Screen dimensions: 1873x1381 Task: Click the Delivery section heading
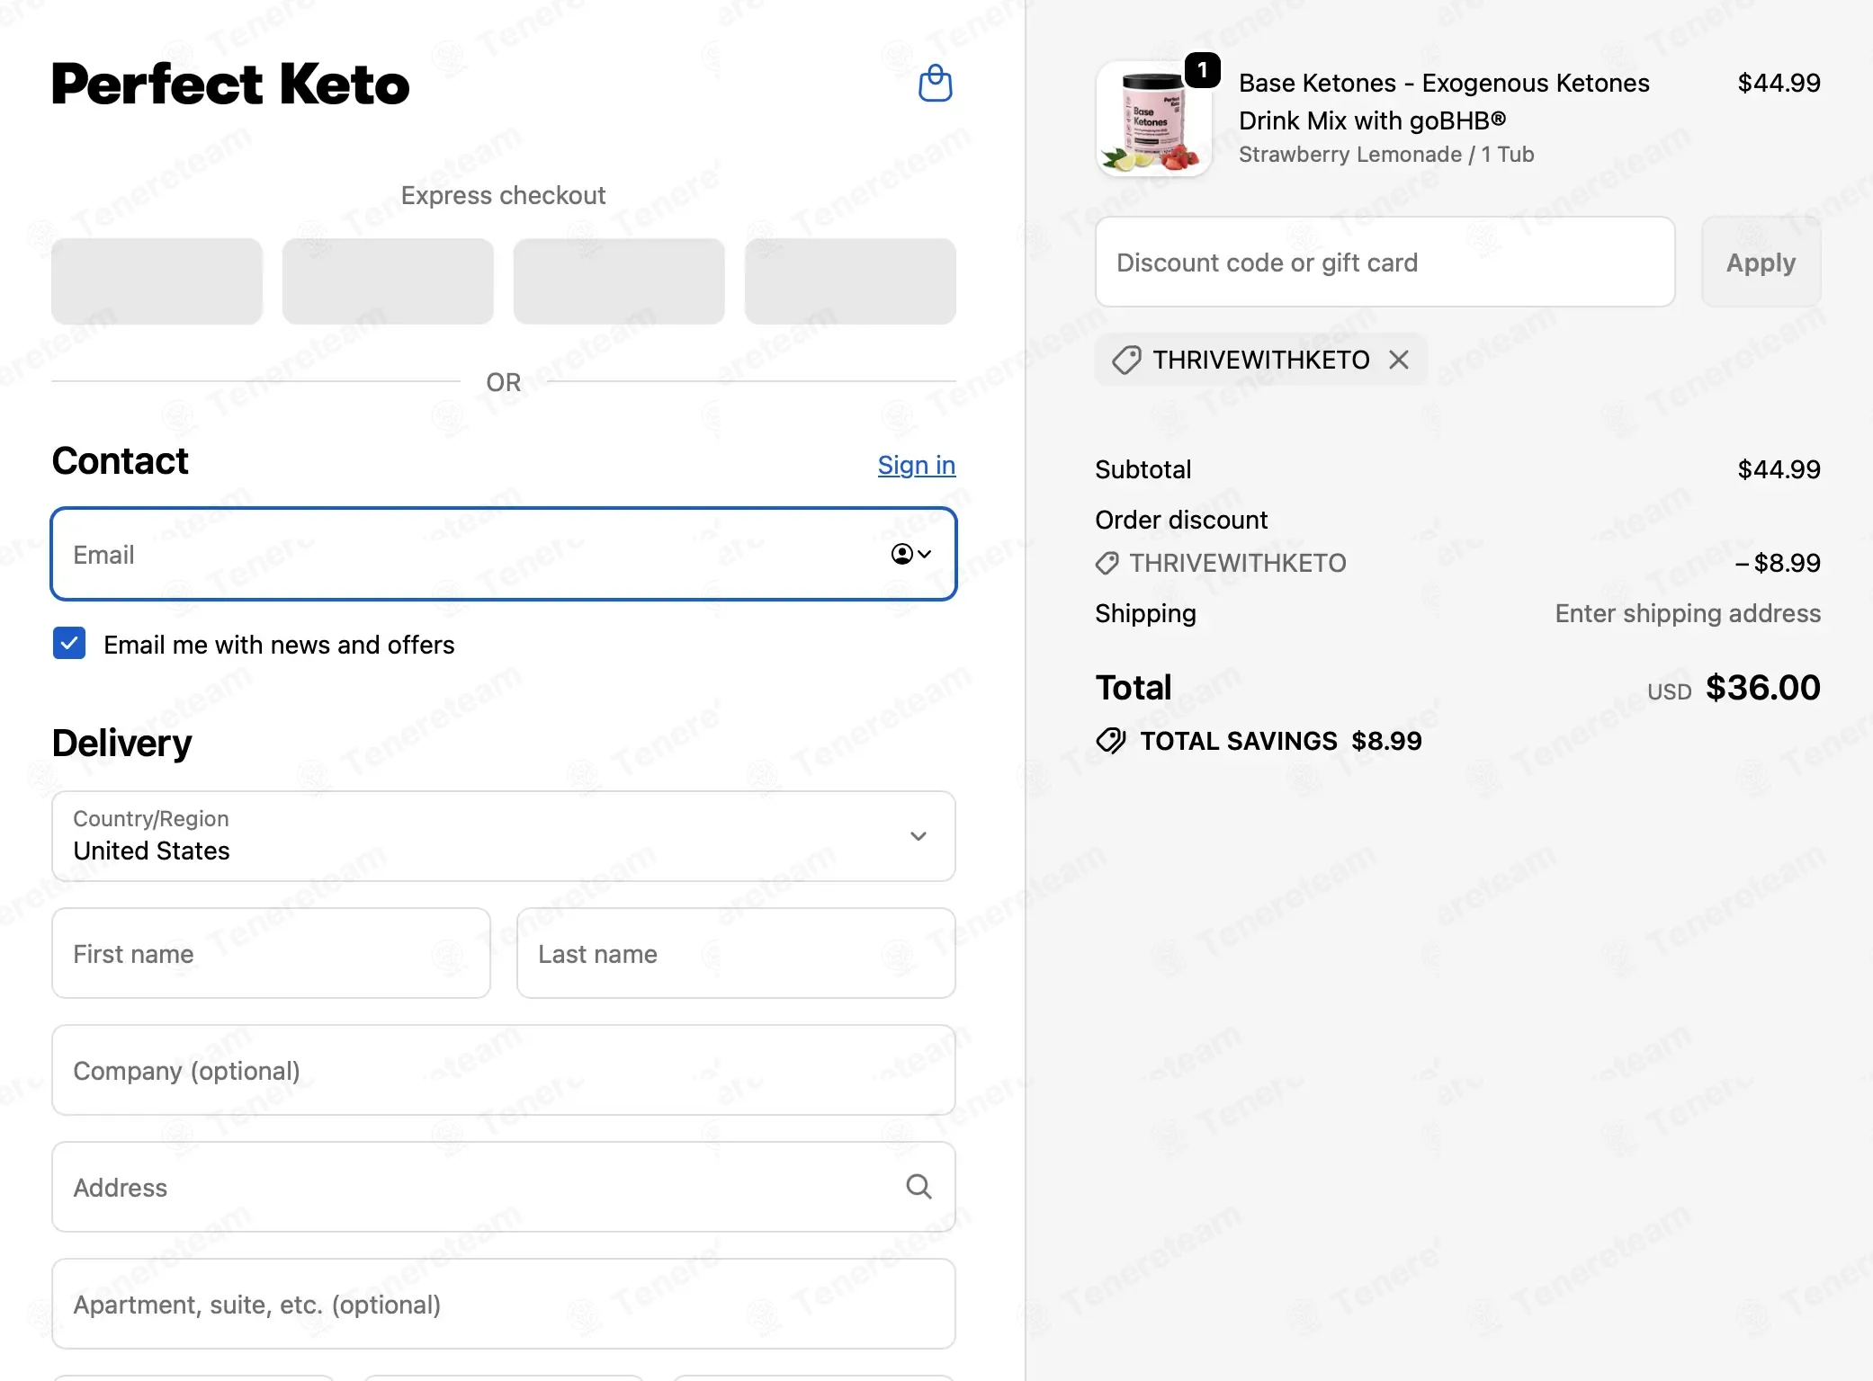tap(122, 744)
